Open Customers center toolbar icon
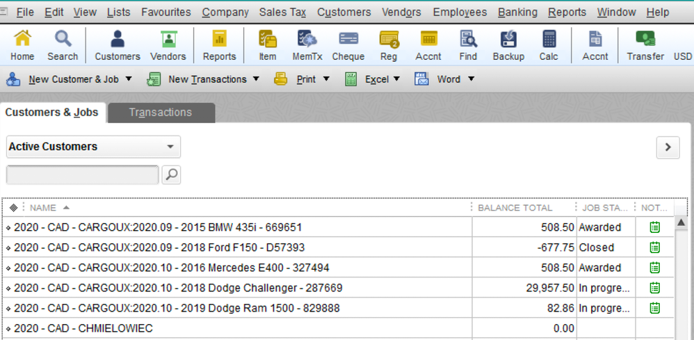 click(118, 45)
